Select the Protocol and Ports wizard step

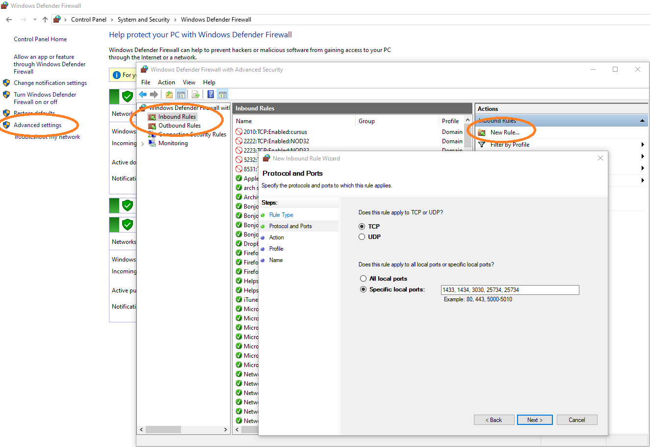point(290,226)
